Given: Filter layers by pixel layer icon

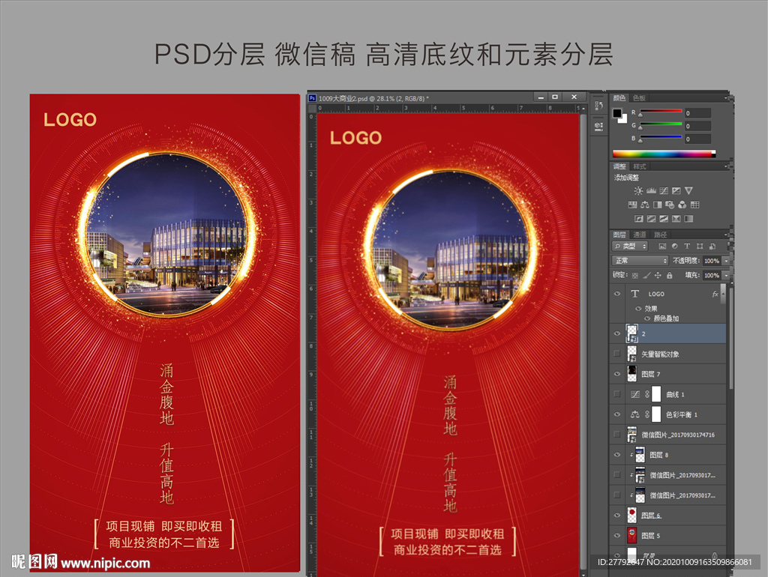Looking at the screenshot, I should (x=663, y=247).
